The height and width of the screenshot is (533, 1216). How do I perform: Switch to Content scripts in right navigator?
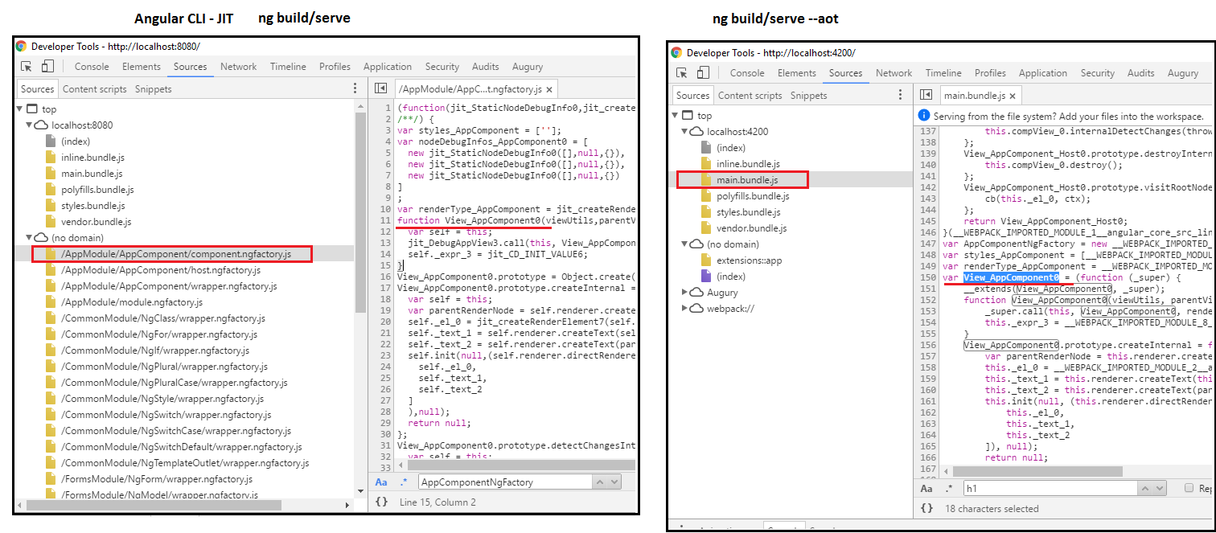[x=750, y=96]
